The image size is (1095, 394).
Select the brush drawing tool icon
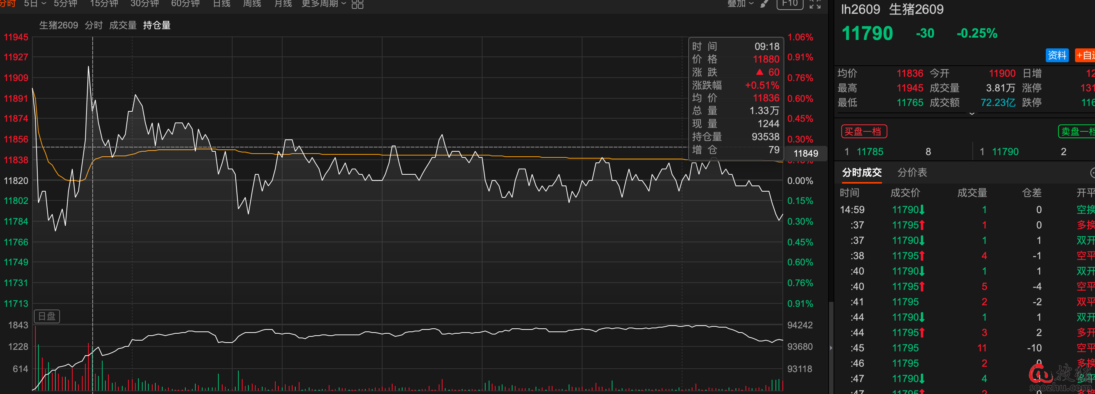tap(764, 4)
